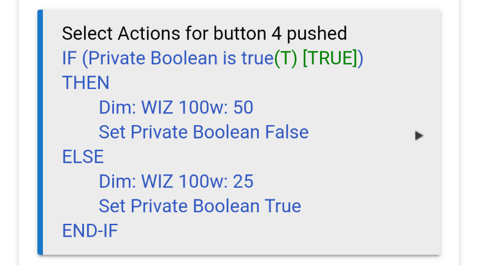Click the ELSE keyword

[83, 156]
